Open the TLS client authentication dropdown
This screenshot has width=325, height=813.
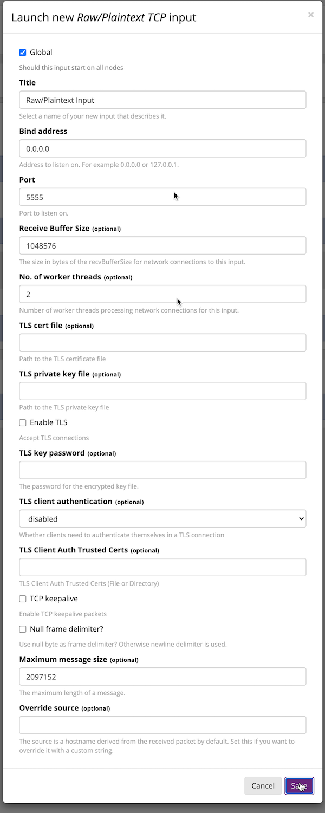pos(162,519)
